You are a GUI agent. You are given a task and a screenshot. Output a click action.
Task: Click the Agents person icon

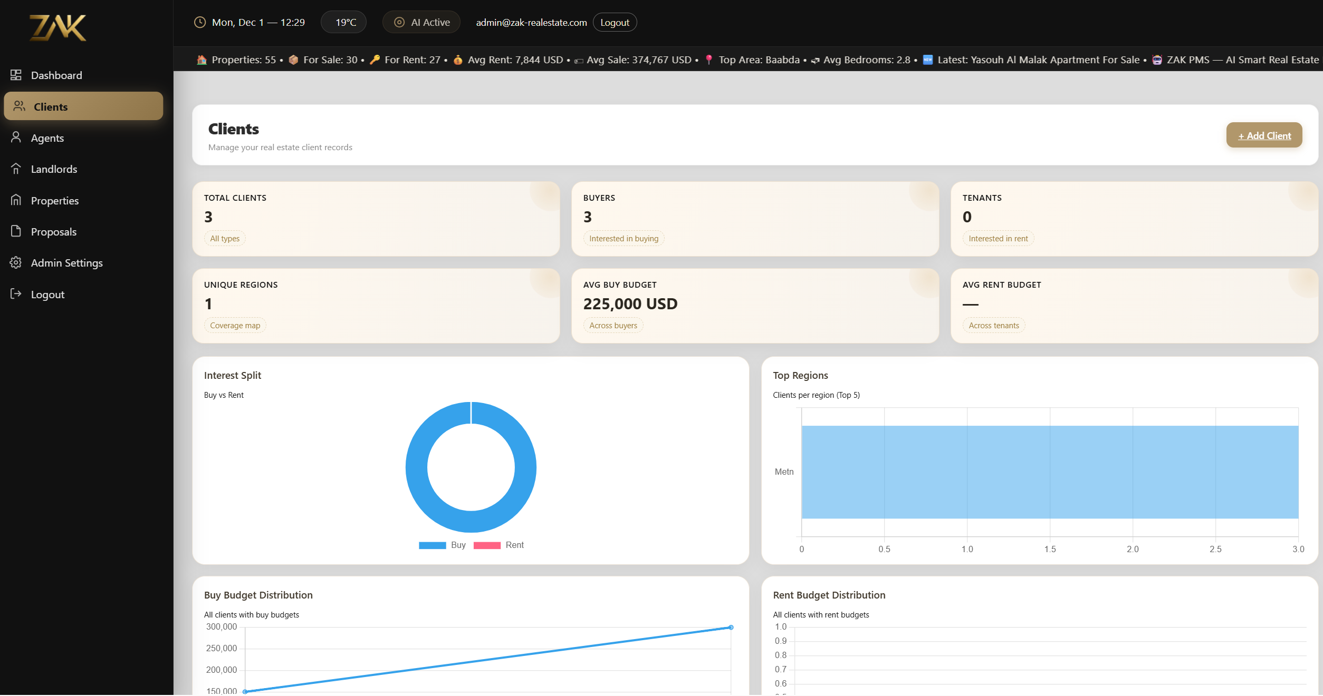pyautogui.click(x=16, y=138)
